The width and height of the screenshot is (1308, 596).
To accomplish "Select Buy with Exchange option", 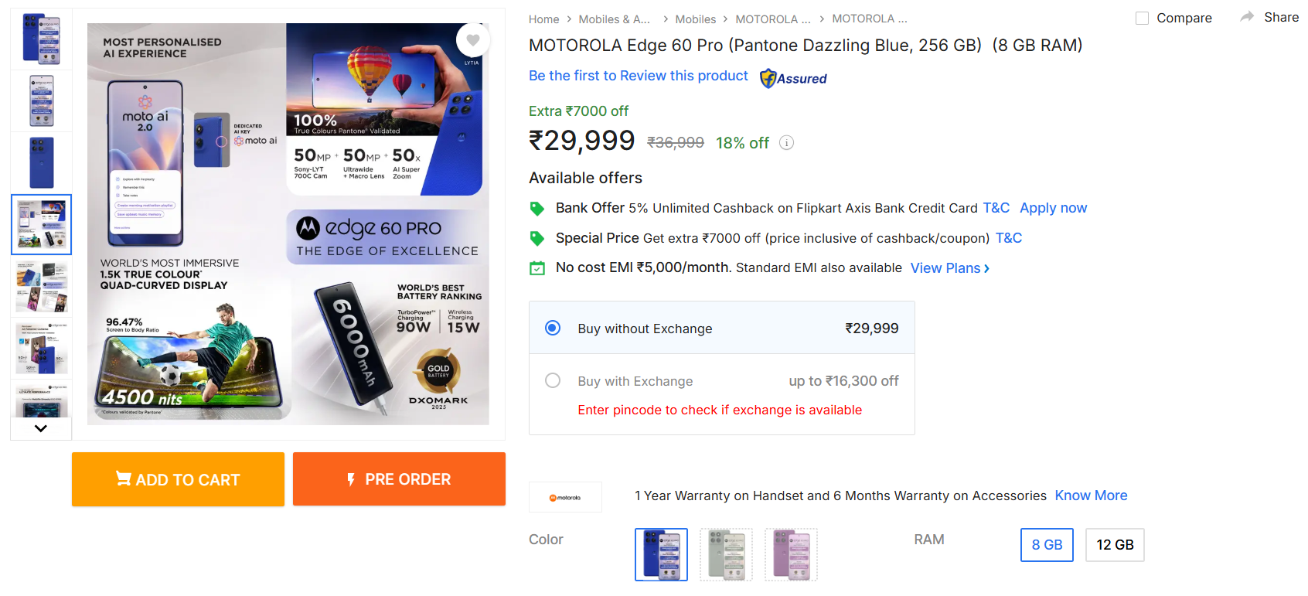I will click(x=553, y=380).
